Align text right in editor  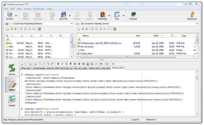pos(83,64)
